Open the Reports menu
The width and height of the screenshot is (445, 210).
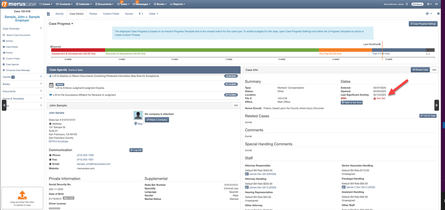click(177, 4)
